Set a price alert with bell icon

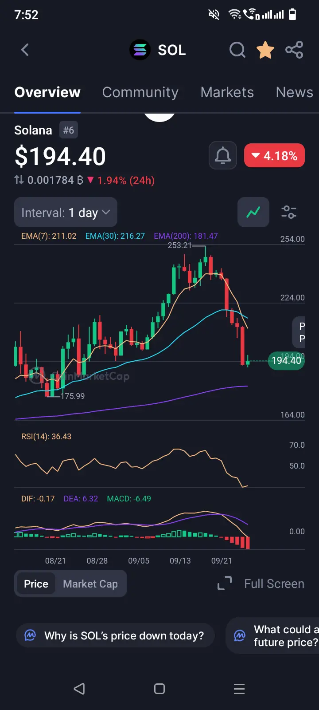click(223, 156)
